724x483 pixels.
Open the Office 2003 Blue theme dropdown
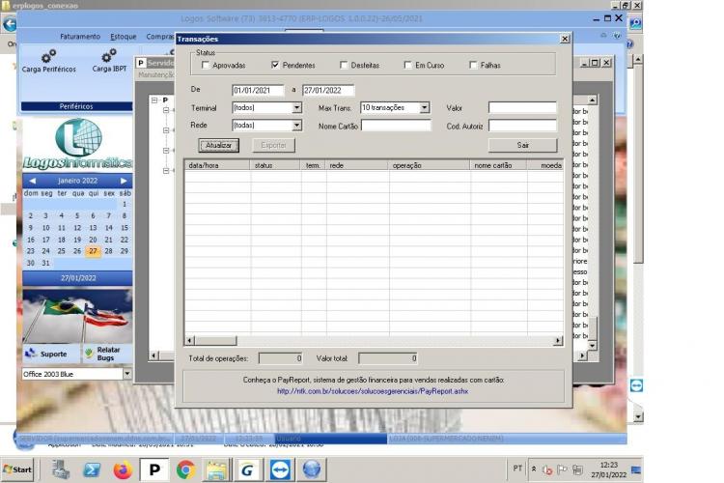click(127, 374)
